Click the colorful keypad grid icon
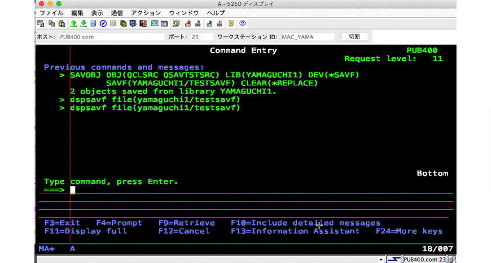The image size is (491, 263). point(164,23)
